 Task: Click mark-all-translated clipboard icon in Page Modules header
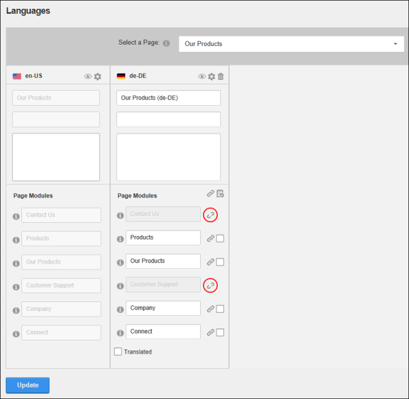click(220, 193)
